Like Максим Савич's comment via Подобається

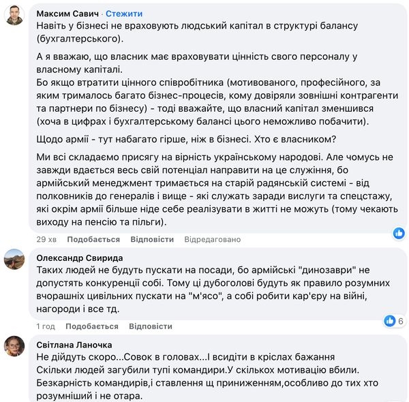(93, 239)
